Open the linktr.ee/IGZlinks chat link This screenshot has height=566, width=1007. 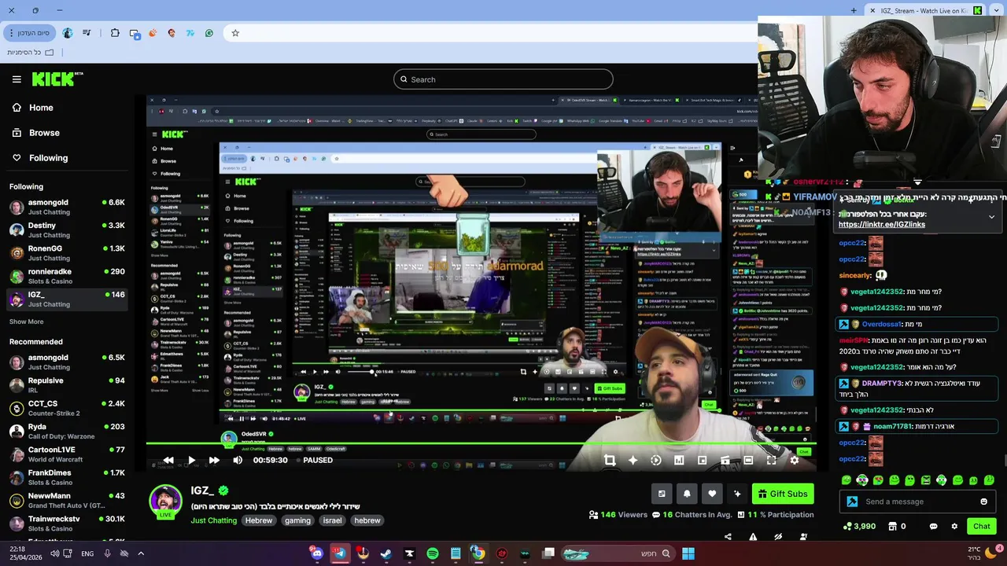(882, 224)
